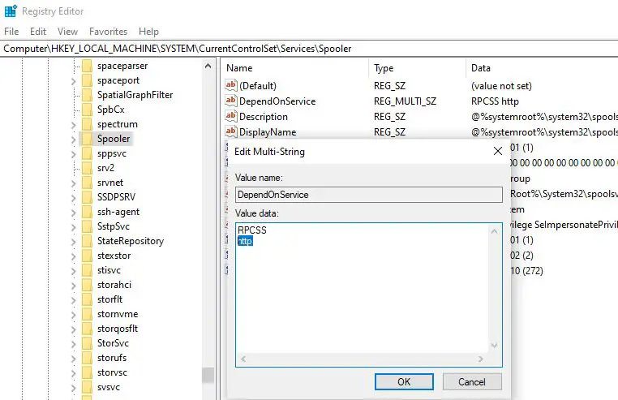618x400 pixels.
Task: Click the stornvme folder icon
Action: [87, 314]
